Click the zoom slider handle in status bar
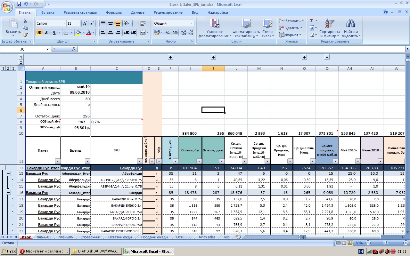Image resolution: width=410 pixels, height=256 pixels. pyautogui.click(x=385, y=243)
